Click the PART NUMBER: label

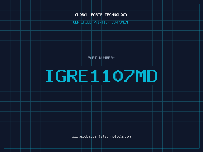pos(101,58)
